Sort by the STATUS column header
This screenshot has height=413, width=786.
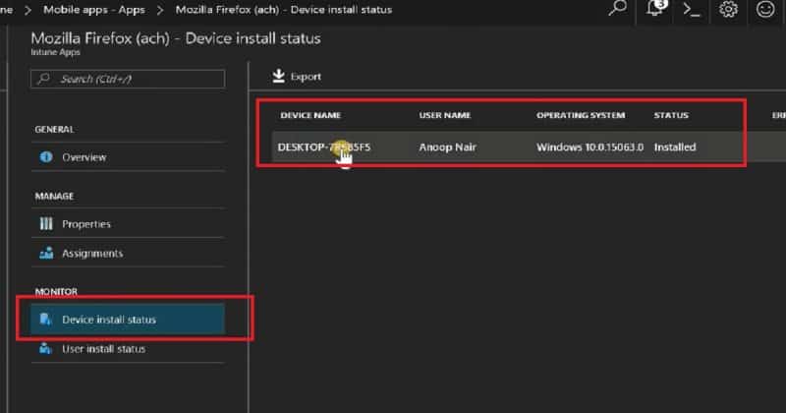point(671,115)
